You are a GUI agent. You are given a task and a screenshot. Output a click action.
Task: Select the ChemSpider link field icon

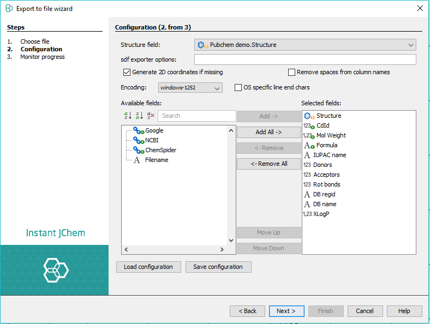(x=139, y=150)
